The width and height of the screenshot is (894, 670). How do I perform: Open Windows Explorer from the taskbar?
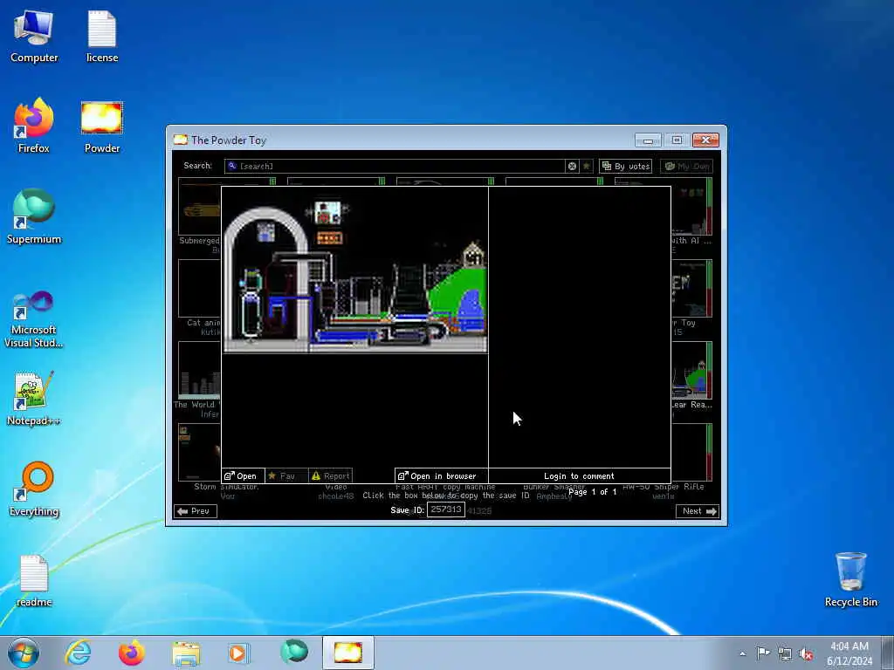pyautogui.click(x=186, y=653)
